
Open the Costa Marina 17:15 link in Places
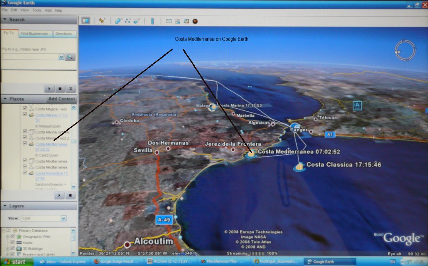coord(51,118)
